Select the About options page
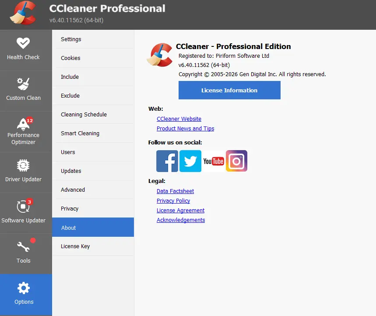The width and height of the screenshot is (376, 316). 93,227
